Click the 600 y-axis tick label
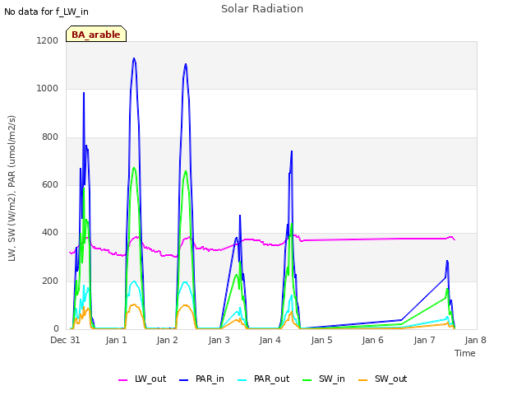This screenshot has width=526, height=395. (50, 184)
